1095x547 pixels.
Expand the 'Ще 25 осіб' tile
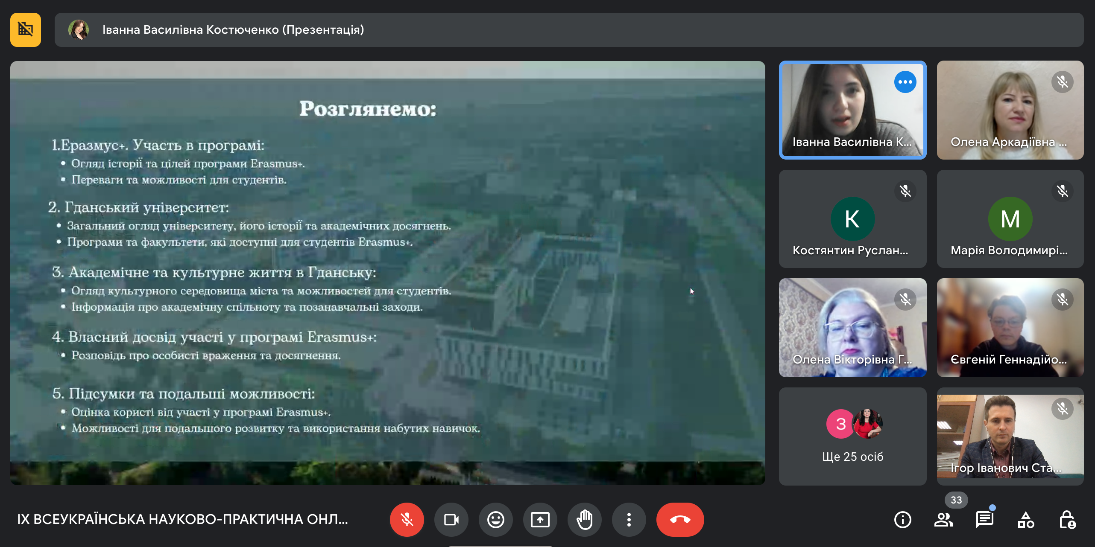tap(852, 436)
